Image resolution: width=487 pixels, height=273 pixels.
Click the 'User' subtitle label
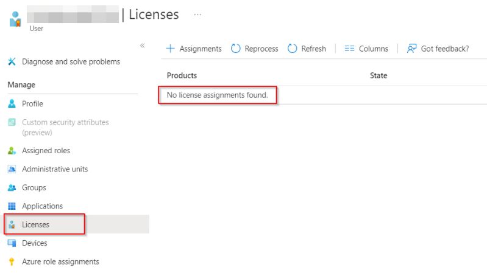pos(37,29)
